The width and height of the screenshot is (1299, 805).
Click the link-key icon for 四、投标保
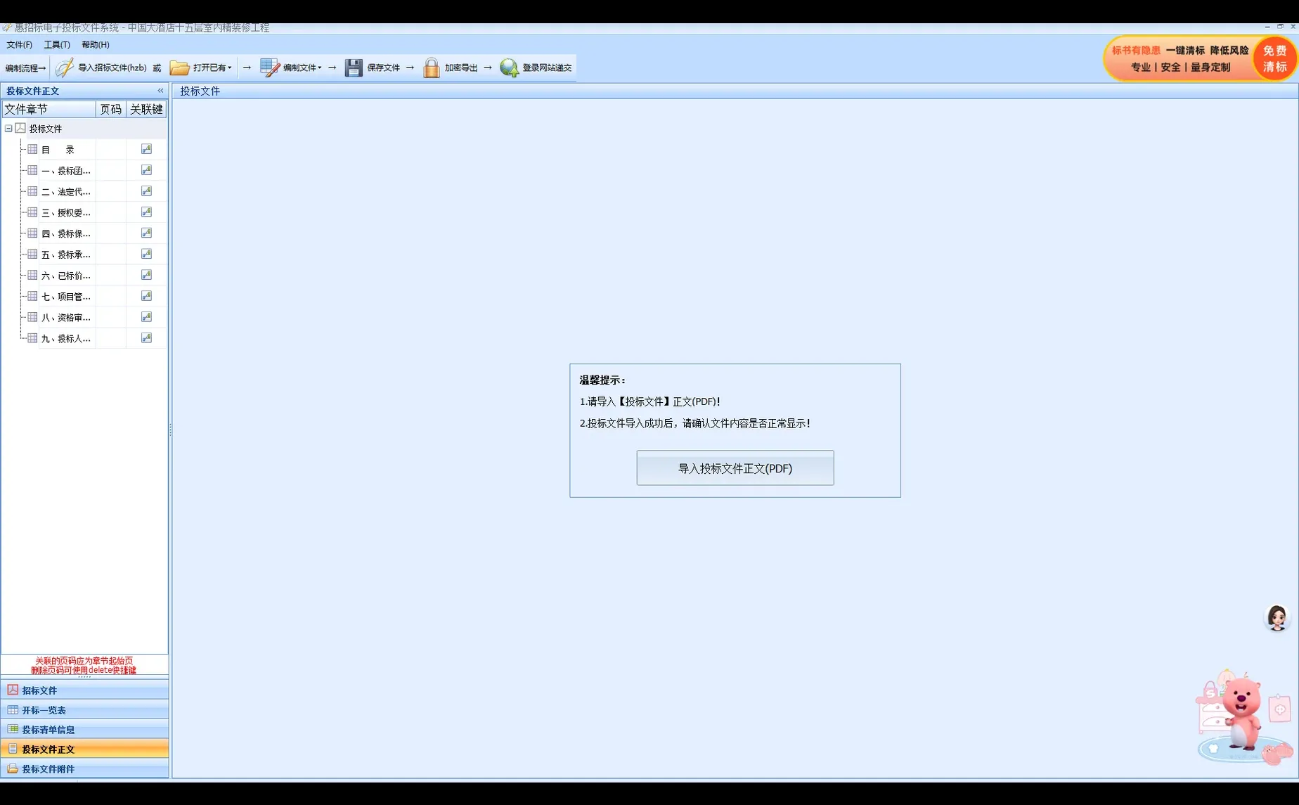(x=146, y=233)
